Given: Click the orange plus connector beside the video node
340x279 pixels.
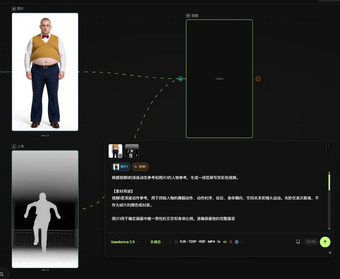Looking at the screenshot, I should 258,79.
